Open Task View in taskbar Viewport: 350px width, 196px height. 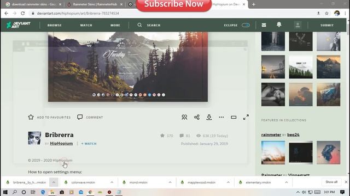[33, 192]
